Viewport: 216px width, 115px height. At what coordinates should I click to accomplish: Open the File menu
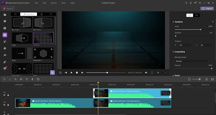[x=36, y=3]
